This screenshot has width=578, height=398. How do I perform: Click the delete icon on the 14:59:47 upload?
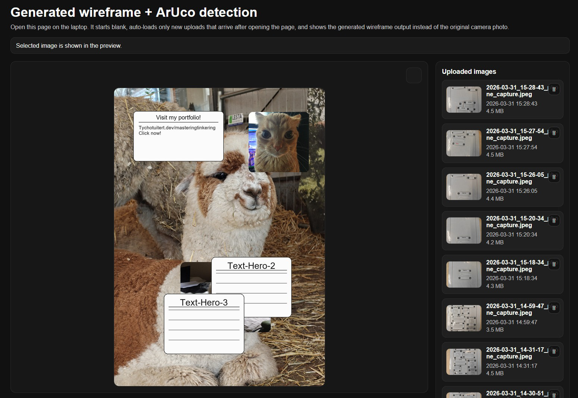point(554,308)
